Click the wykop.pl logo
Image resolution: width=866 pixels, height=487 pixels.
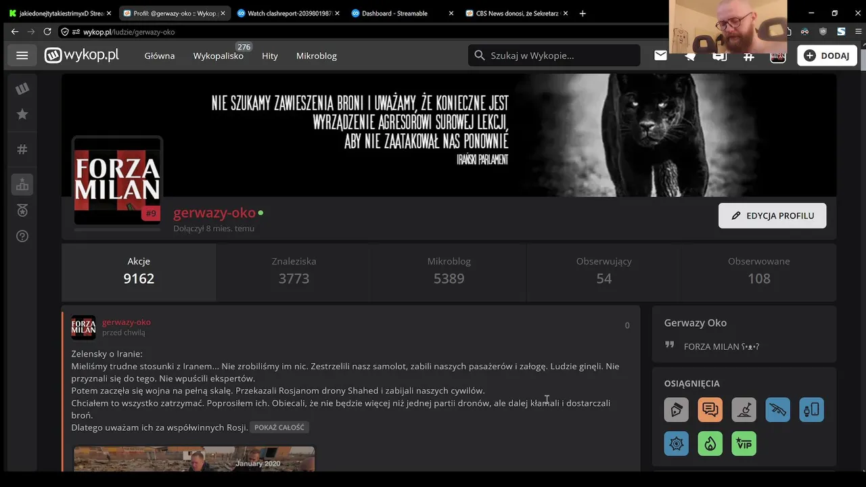82,55
